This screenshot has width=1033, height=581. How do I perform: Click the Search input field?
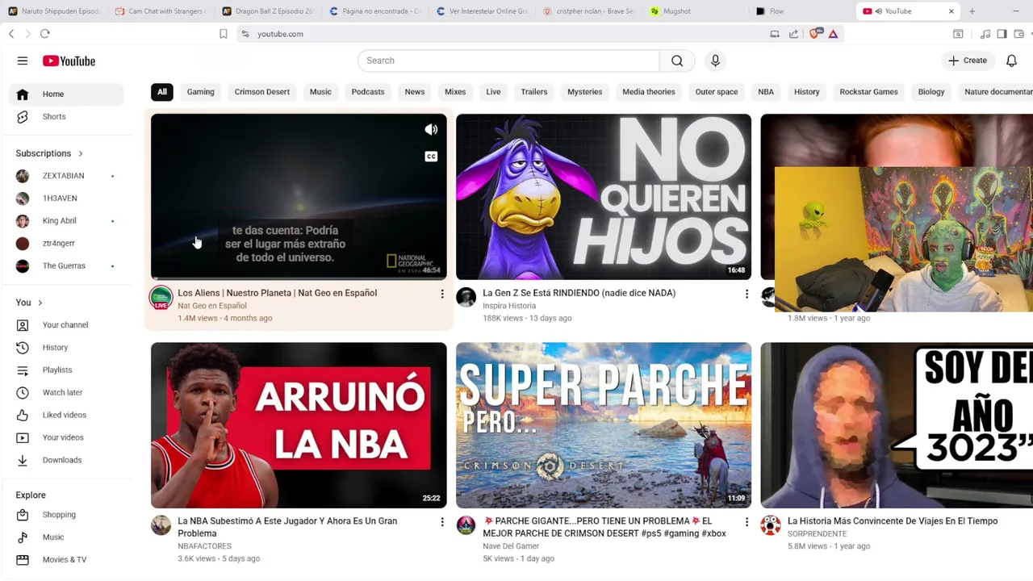click(508, 61)
